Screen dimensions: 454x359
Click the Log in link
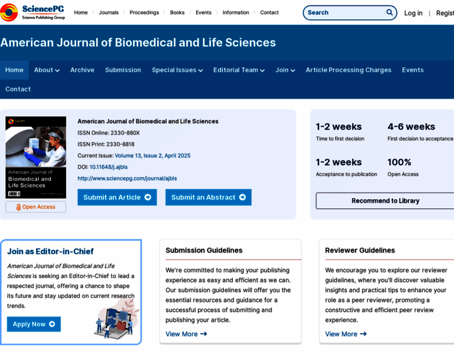[x=413, y=13]
